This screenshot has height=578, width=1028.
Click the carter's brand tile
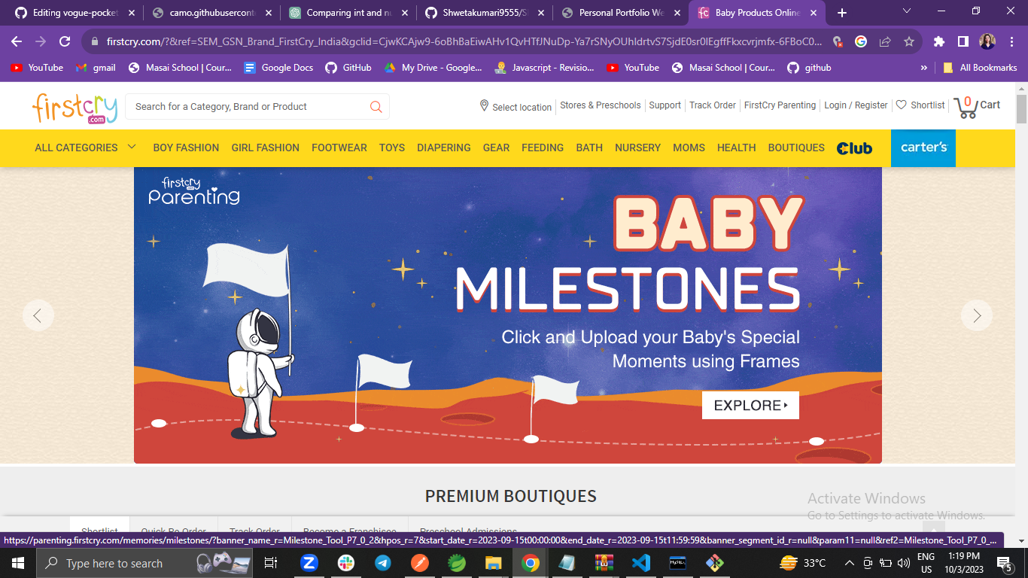(x=923, y=148)
